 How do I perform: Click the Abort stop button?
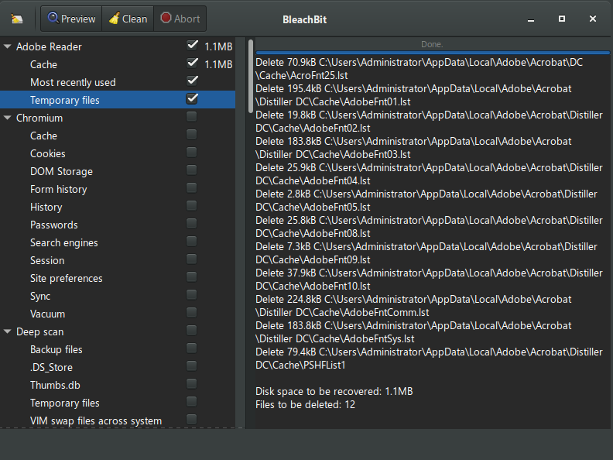coord(180,19)
